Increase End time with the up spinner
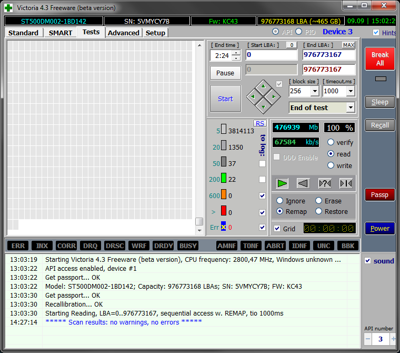The image size is (400, 353). (236, 53)
